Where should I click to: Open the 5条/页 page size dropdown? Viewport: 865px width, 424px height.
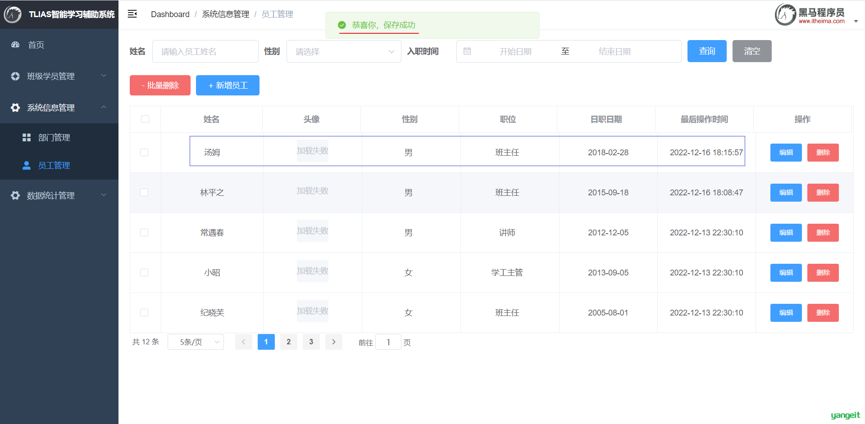point(196,342)
